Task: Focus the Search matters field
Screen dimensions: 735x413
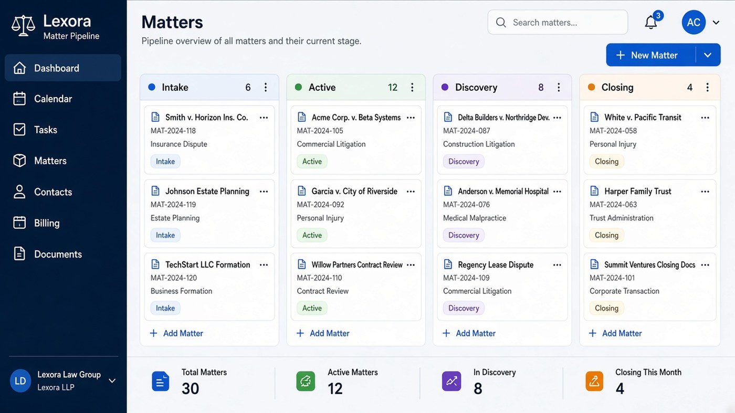Action: pyautogui.click(x=558, y=23)
